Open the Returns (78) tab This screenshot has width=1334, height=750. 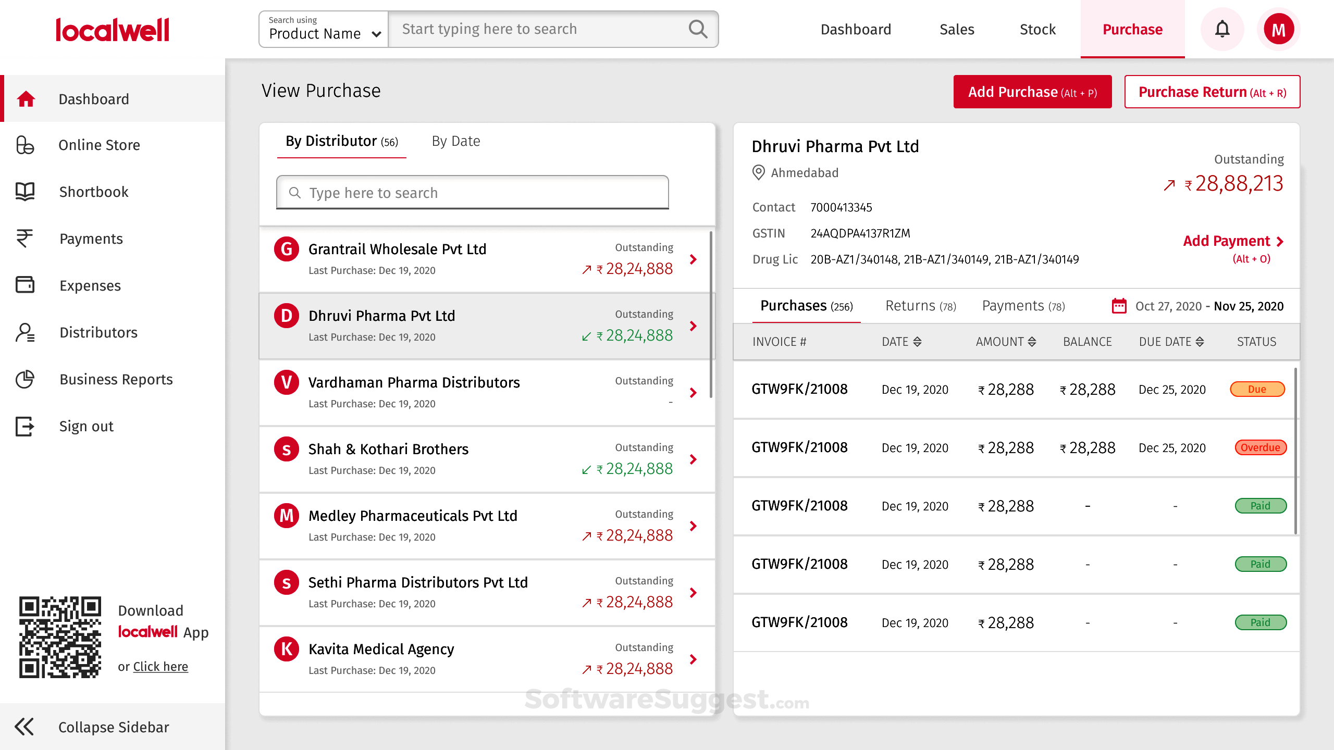(920, 306)
